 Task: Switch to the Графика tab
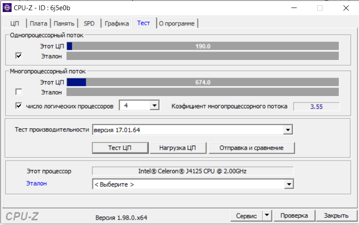117,24
